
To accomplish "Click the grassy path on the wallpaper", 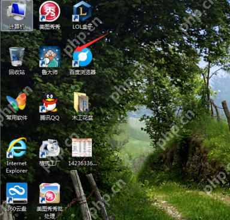I will coord(170,205).
